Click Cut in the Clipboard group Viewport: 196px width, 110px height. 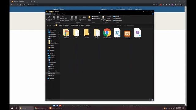tap(62, 16)
